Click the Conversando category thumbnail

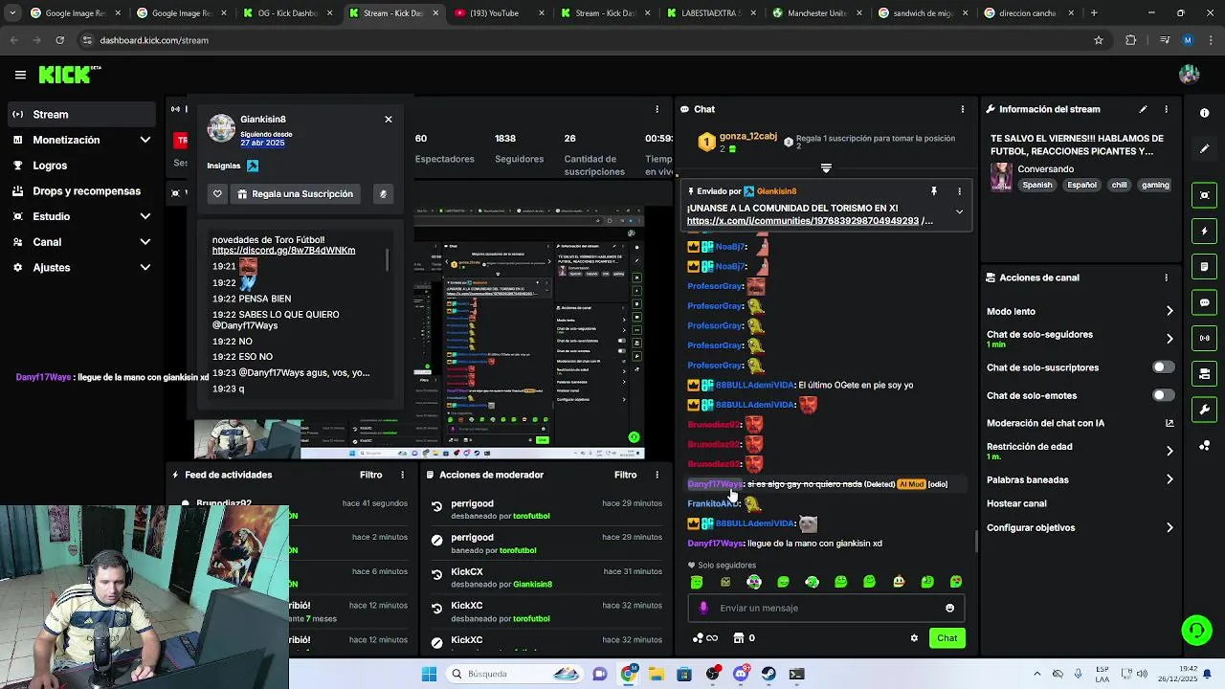(x=1001, y=177)
